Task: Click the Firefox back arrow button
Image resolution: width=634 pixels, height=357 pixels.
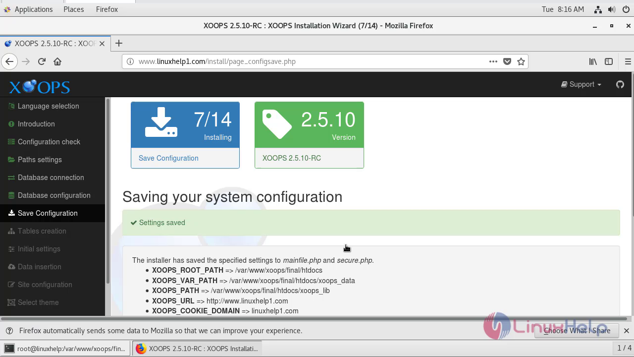Action: 9,61
